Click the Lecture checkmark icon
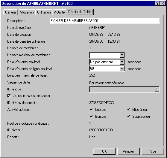Image resolution: width=167 pixels, height=158 pixels. click(x=91, y=109)
